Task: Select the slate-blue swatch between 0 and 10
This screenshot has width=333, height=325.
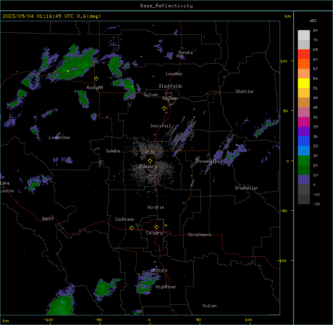Action: pyautogui.click(x=304, y=180)
